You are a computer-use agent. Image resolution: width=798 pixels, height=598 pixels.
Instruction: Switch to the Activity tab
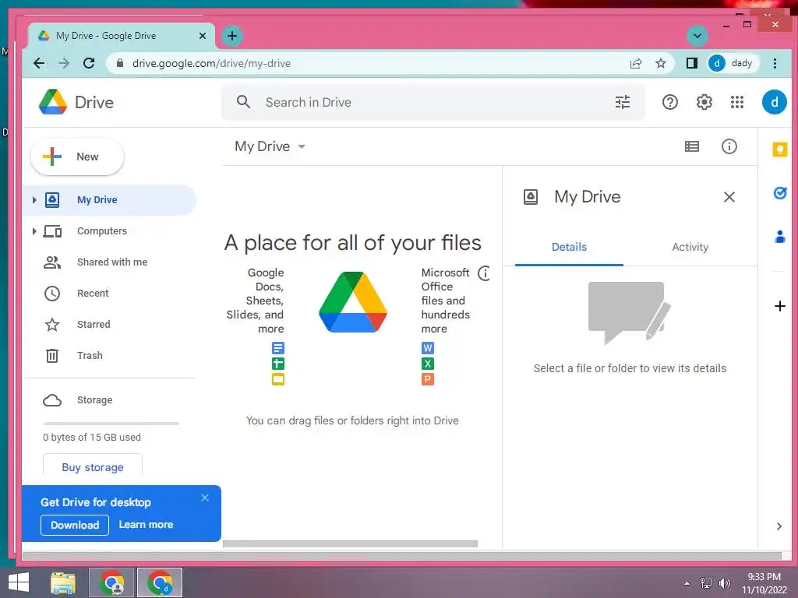tap(690, 247)
